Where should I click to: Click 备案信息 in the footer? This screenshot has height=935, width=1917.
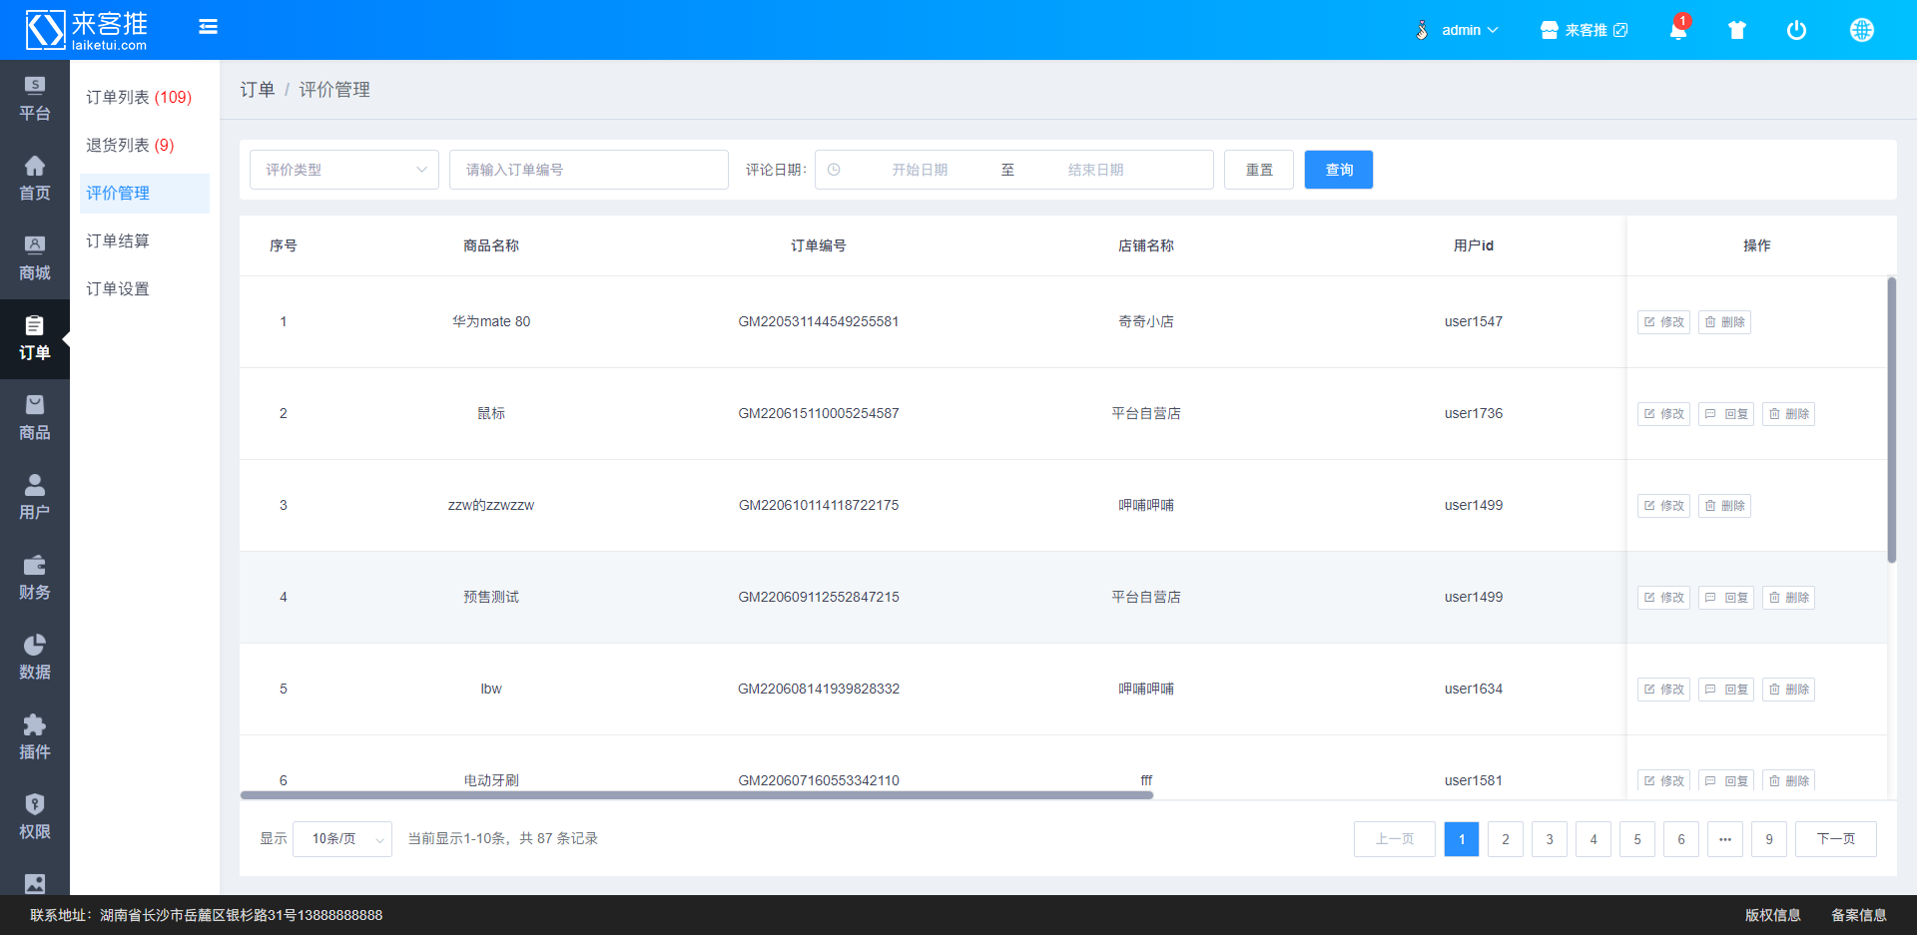pyautogui.click(x=1859, y=915)
